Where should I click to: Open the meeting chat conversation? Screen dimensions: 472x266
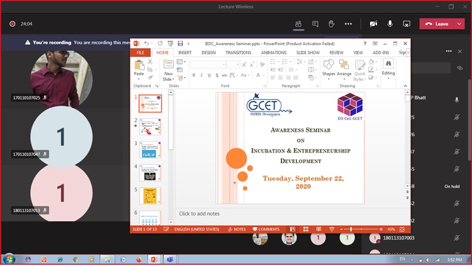pyautogui.click(x=315, y=24)
